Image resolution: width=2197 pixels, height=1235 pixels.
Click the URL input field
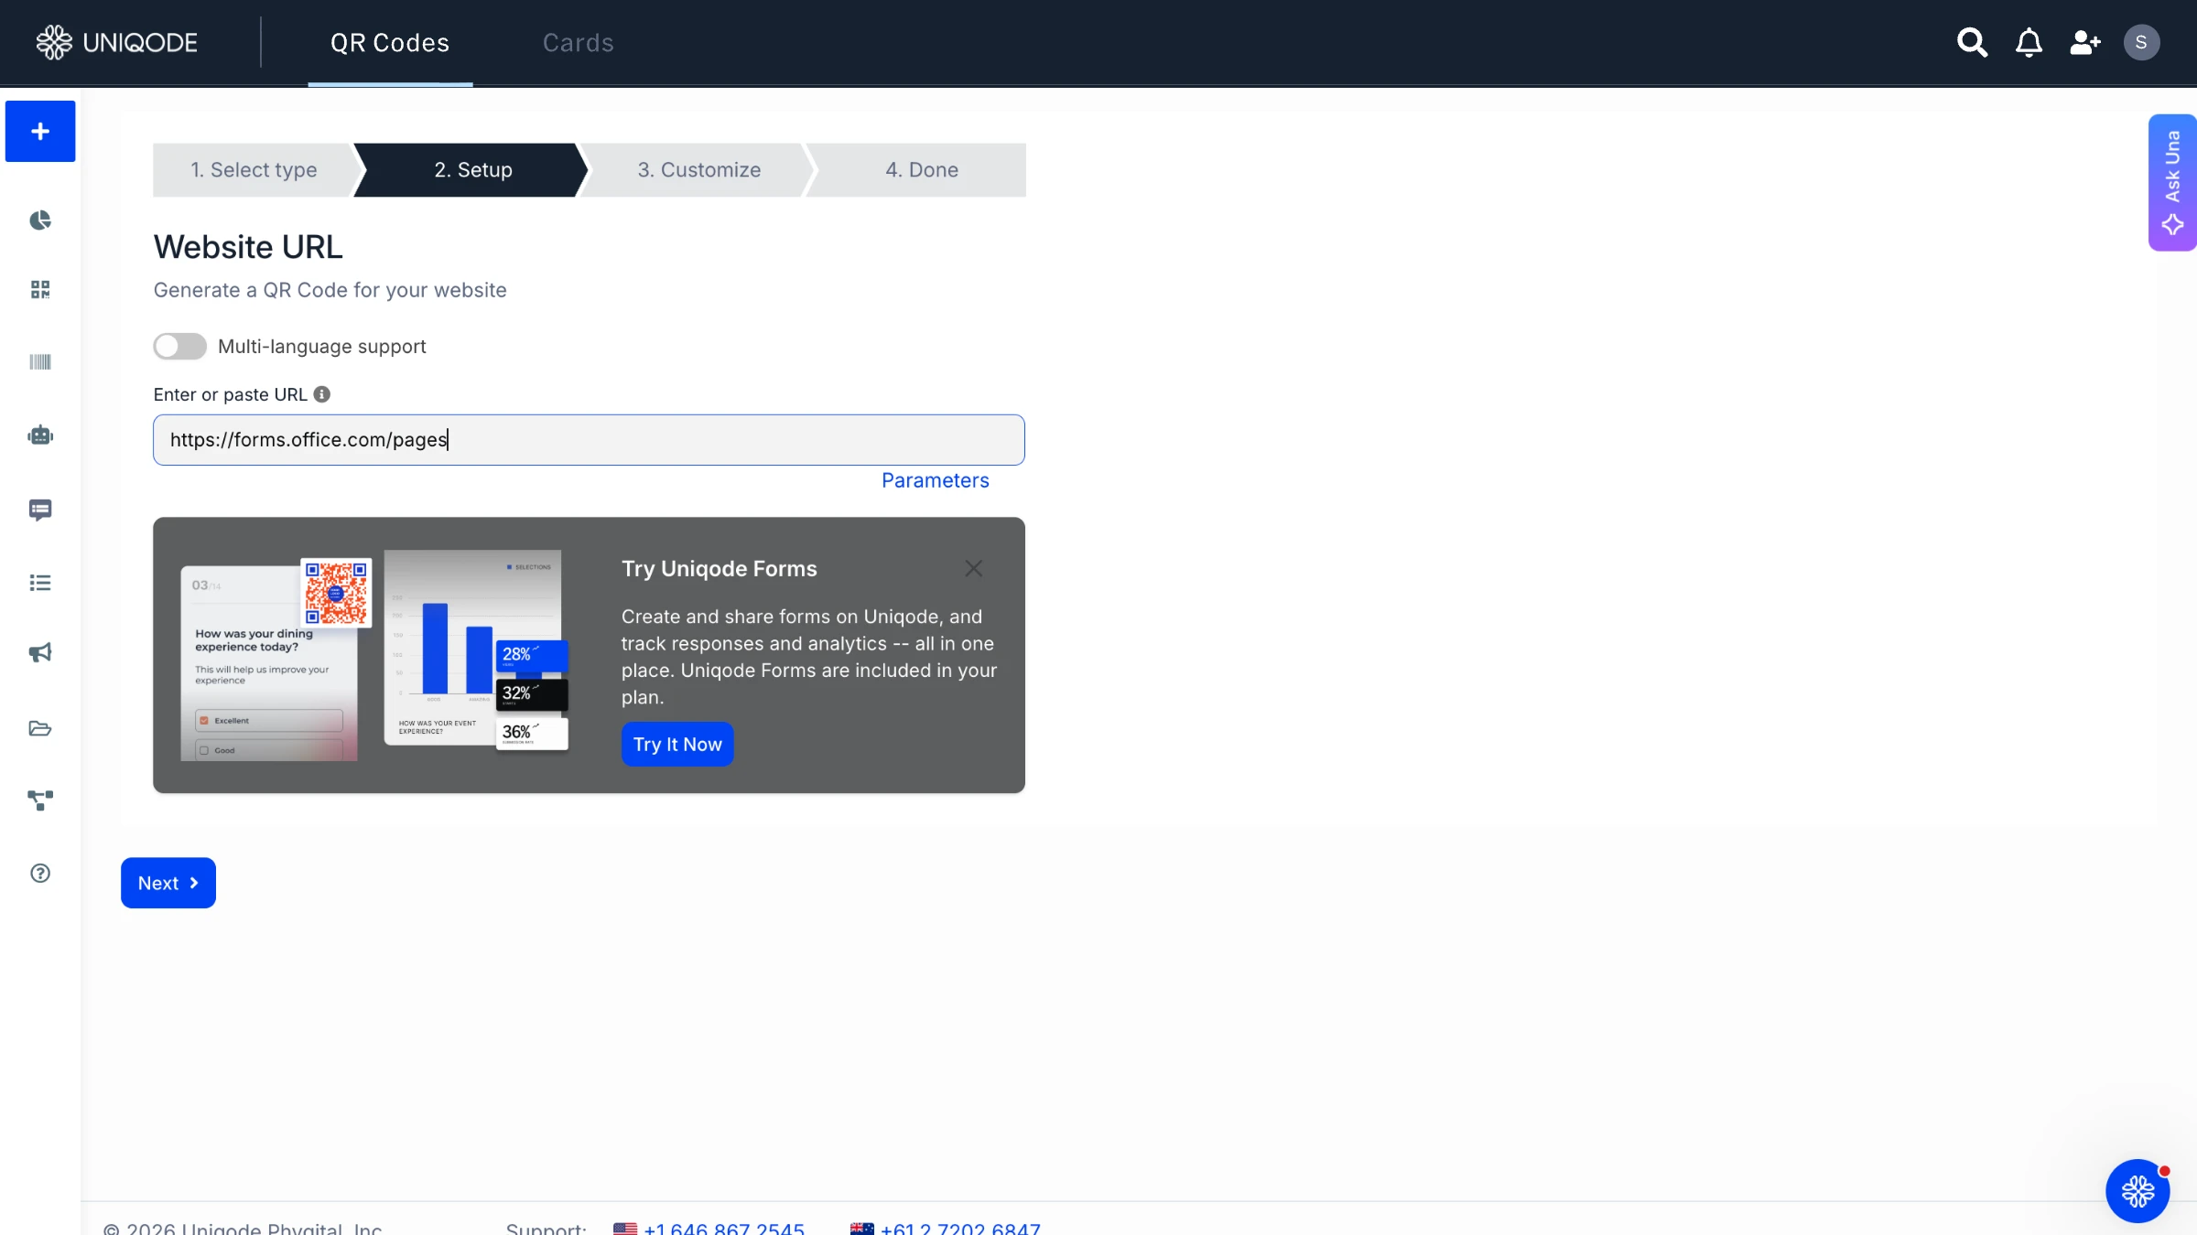tap(589, 440)
